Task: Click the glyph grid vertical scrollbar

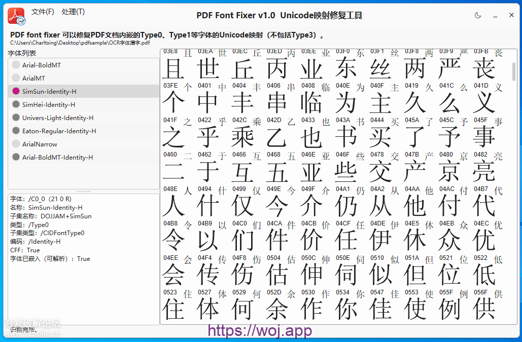Action: (x=513, y=71)
